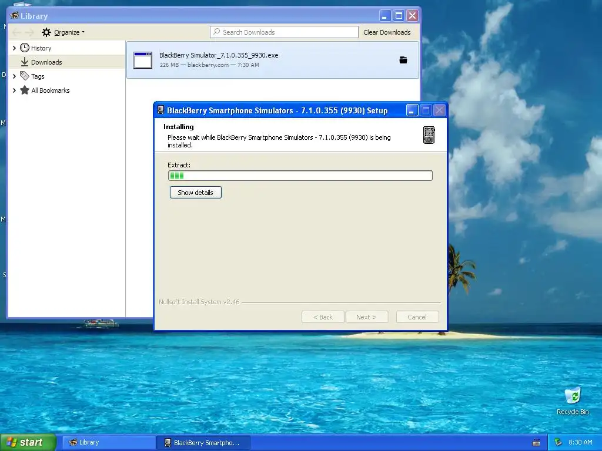Click the Library window title icon
Image resolution: width=602 pixels, height=451 pixels.
14,15
